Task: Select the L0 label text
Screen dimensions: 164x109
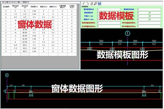Action: click(x=89, y=9)
